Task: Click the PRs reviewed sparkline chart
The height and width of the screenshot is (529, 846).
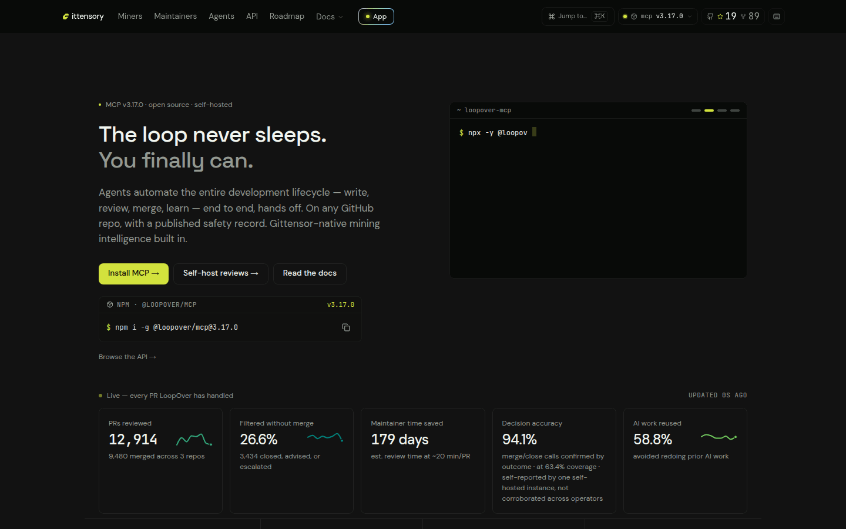Action: (x=194, y=439)
